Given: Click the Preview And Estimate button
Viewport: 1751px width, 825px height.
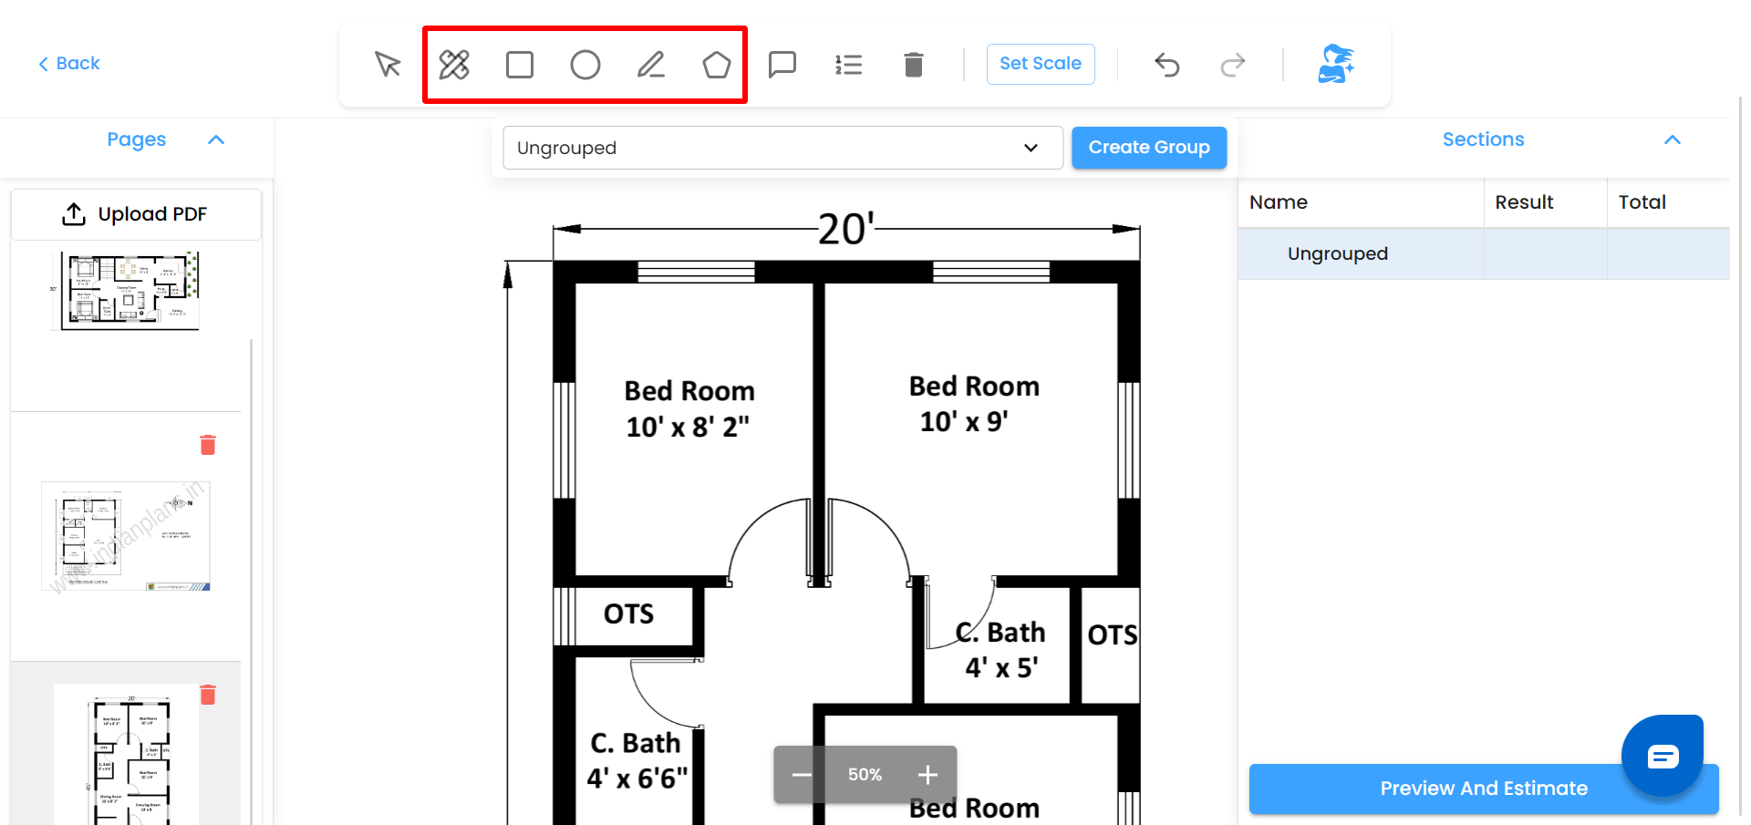Looking at the screenshot, I should tap(1484, 789).
